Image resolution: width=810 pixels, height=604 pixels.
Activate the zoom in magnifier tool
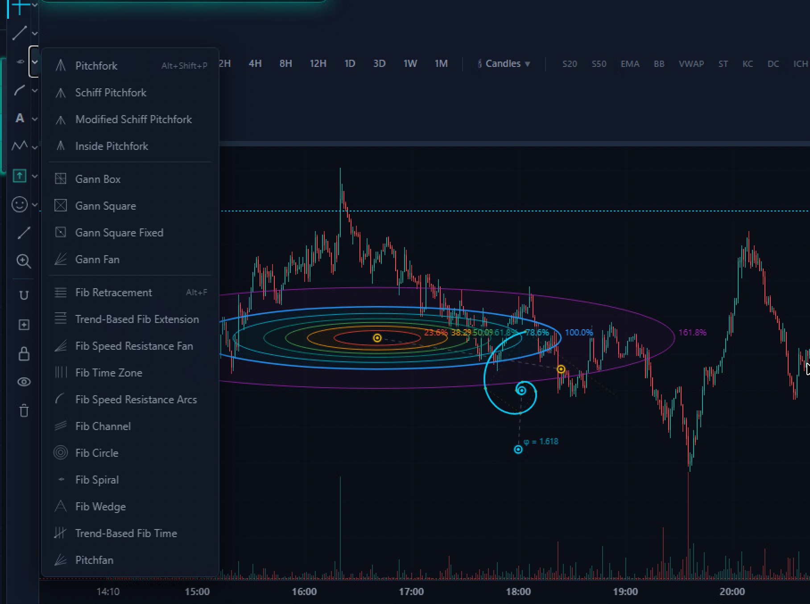pos(24,261)
